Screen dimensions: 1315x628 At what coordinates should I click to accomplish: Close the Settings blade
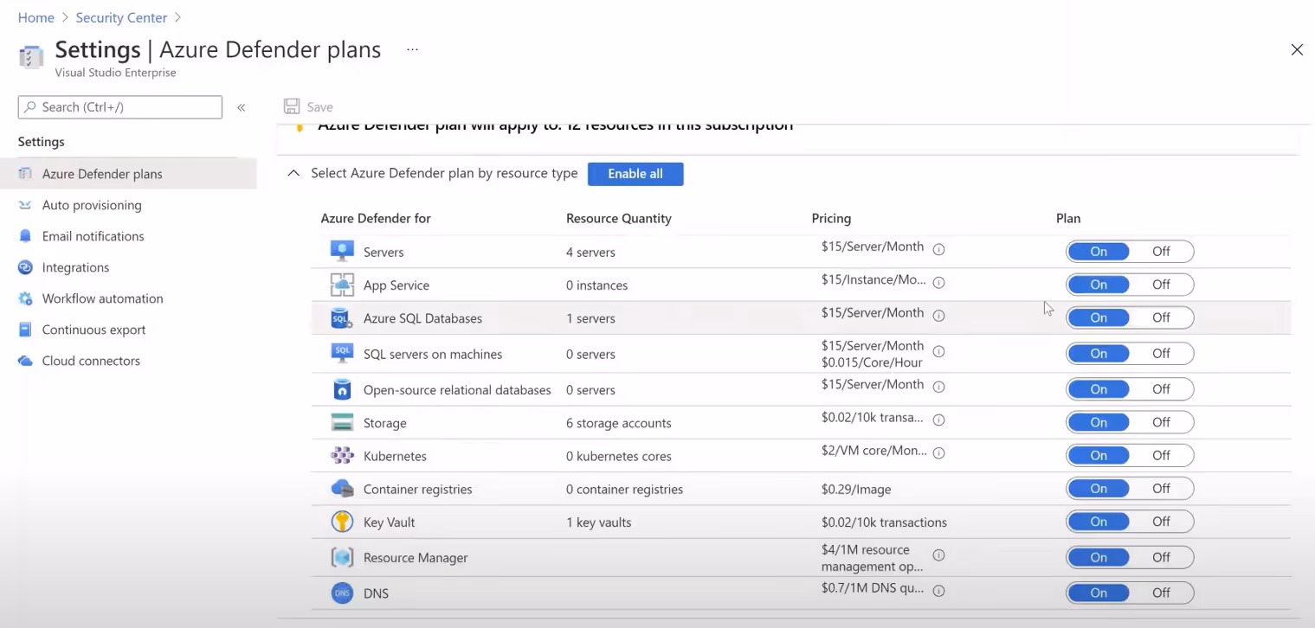click(1297, 50)
